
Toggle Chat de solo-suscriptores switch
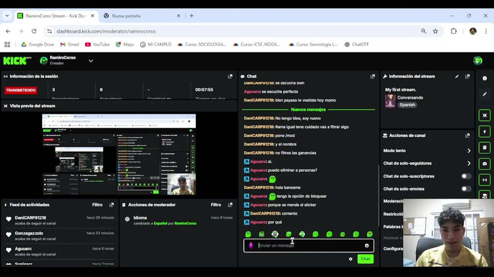click(466, 176)
